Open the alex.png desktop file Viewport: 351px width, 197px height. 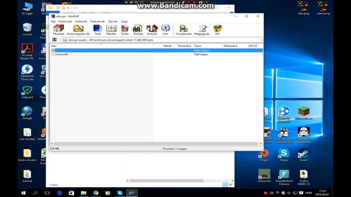(304, 9)
